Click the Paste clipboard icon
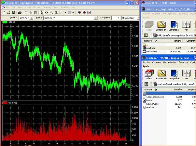This screenshot has width=196, height=146. click(35, 12)
